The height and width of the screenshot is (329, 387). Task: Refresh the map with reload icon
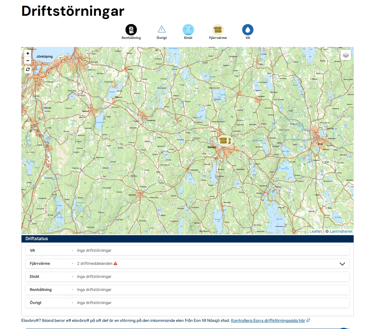click(x=28, y=70)
